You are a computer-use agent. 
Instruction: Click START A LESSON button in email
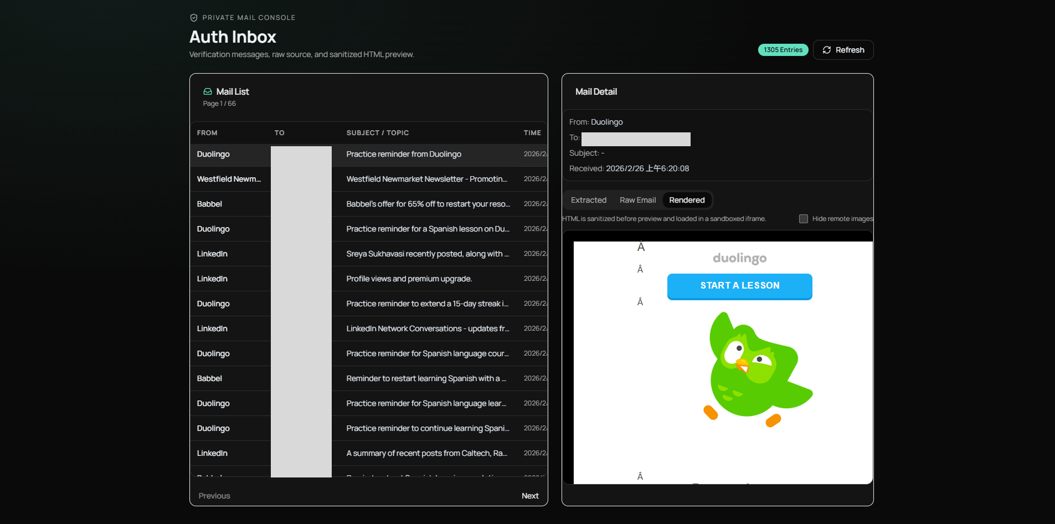tap(740, 286)
